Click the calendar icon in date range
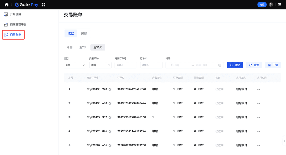The width and height of the screenshot is (286, 155). 220,65
